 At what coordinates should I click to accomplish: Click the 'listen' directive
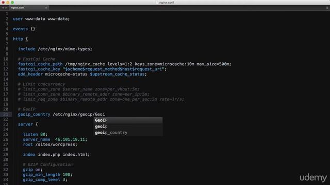(30, 134)
